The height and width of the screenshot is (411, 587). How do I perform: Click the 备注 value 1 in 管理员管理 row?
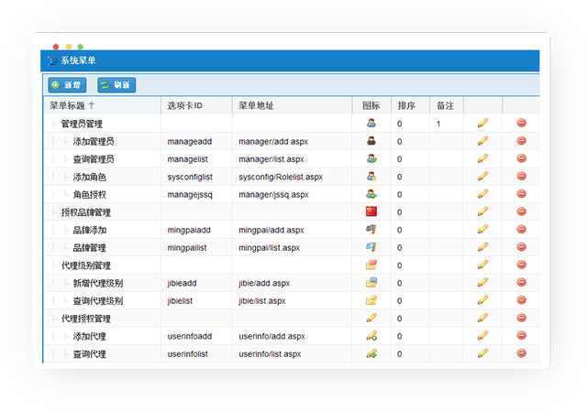438,124
